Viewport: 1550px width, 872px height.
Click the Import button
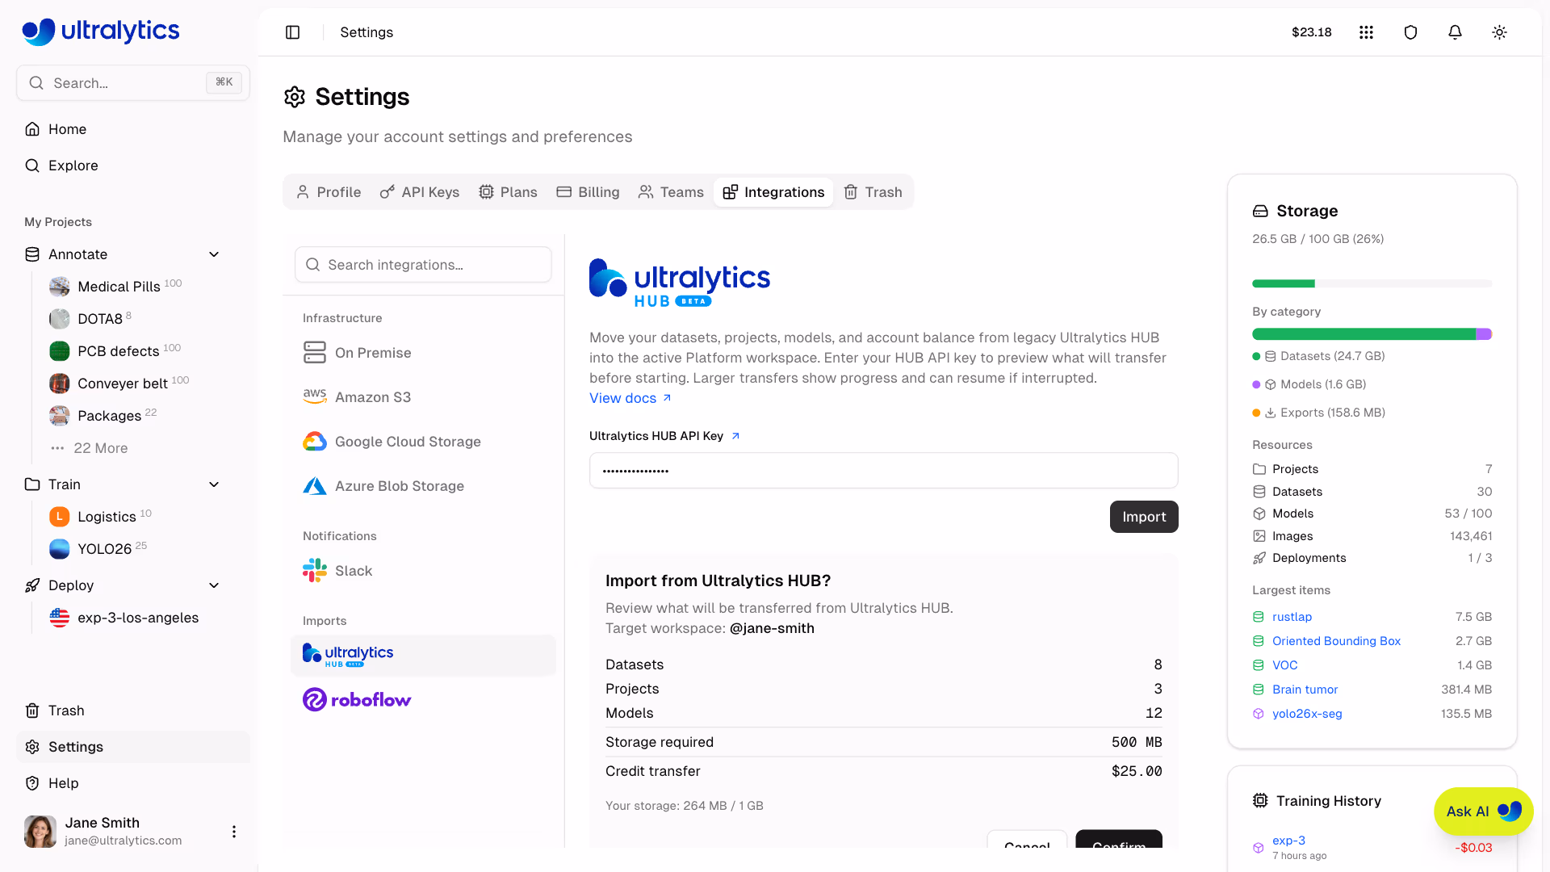tap(1144, 517)
